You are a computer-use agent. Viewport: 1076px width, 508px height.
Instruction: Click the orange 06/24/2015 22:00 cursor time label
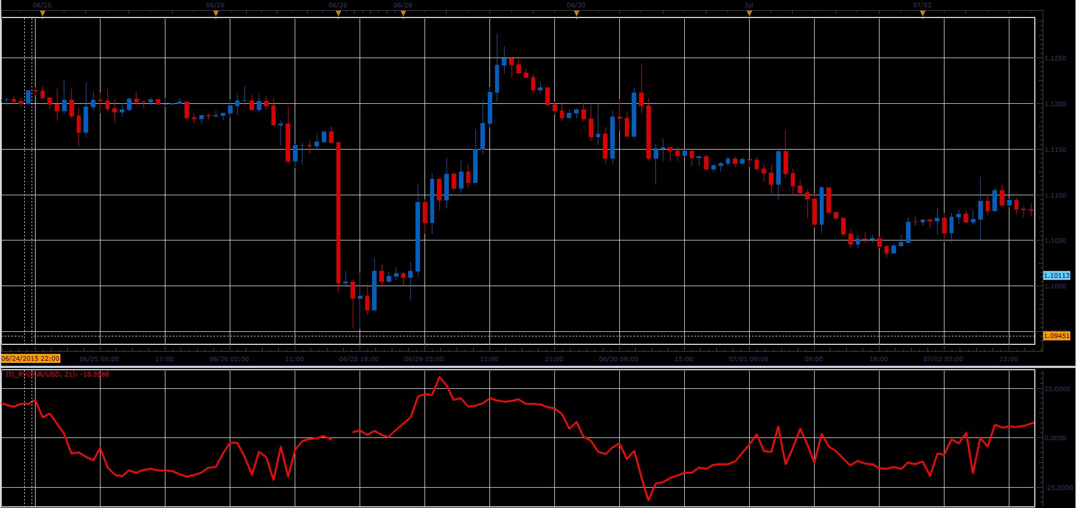tap(30, 358)
